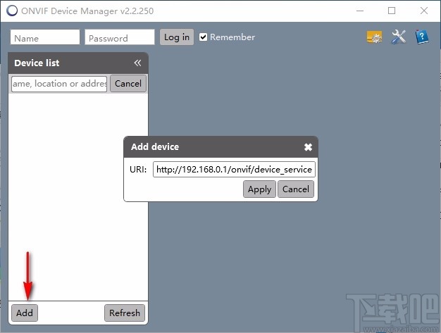Click the Add button in Device list

pos(25,313)
